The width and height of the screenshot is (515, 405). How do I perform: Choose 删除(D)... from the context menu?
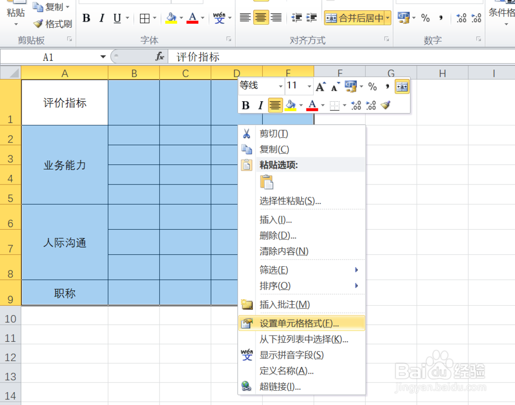[x=301, y=235]
